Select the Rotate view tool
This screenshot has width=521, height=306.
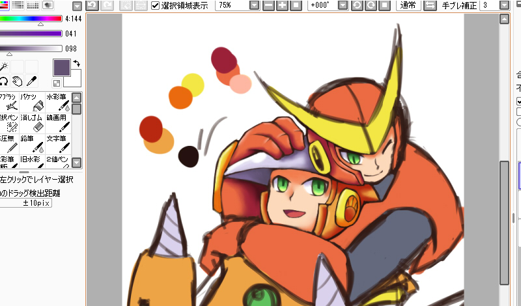[x=4, y=81]
